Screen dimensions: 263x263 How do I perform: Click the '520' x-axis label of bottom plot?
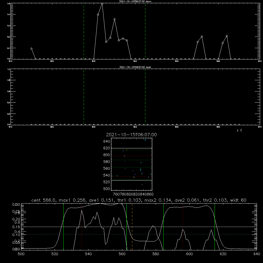(x=55, y=254)
